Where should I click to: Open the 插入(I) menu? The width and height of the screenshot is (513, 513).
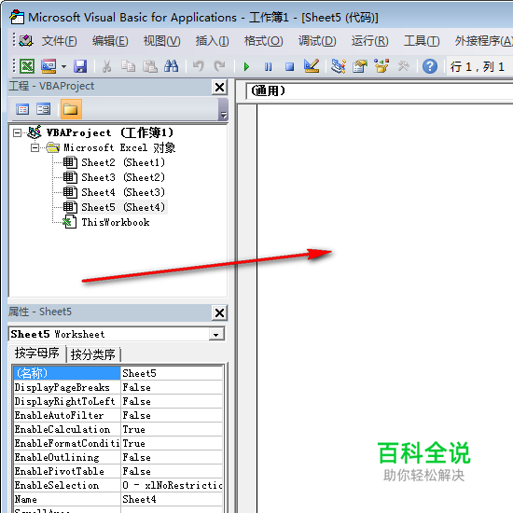point(212,41)
